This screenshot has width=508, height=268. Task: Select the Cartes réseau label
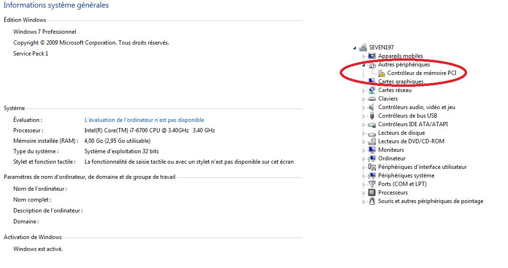pos(394,90)
